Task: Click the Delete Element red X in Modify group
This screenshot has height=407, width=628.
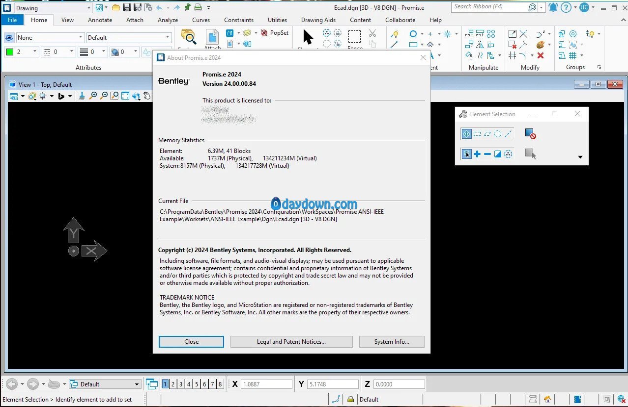Action: pyautogui.click(x=541, y=55)
